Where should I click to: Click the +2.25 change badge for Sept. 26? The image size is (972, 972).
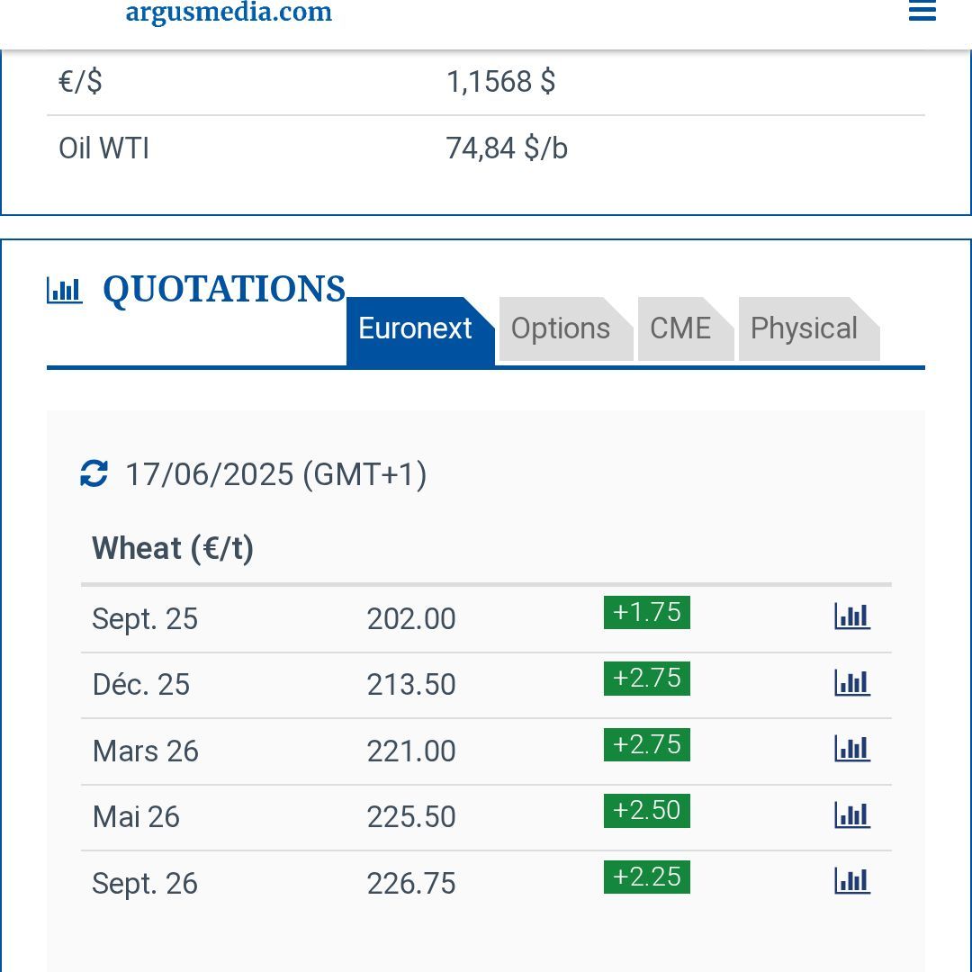(x=646, y=877)
